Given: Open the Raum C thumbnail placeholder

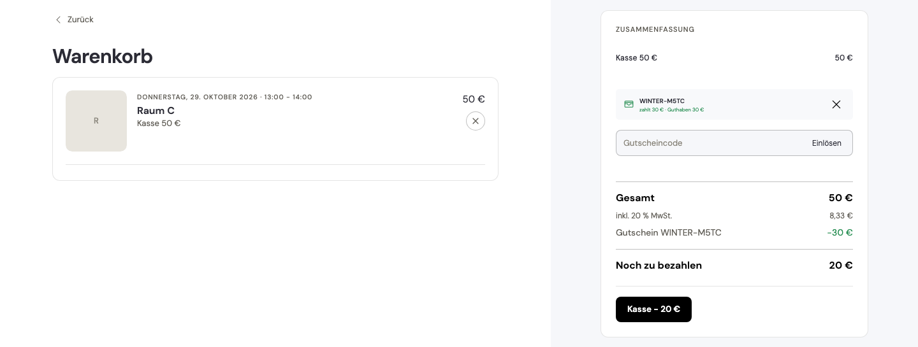Looking at the screenshot, I should (96, 121).
